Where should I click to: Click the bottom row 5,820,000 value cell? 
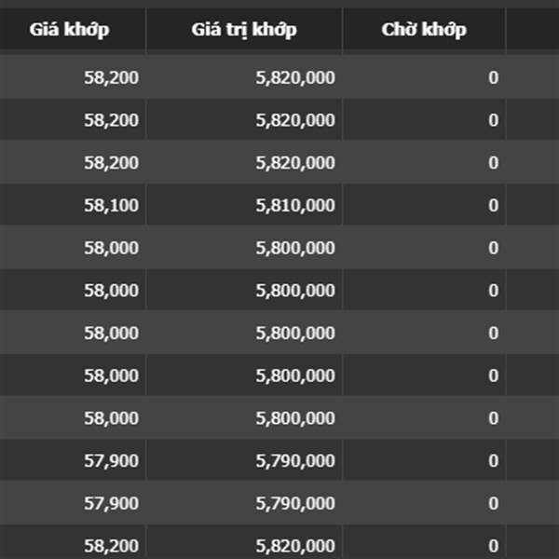(x=244, y=542)
